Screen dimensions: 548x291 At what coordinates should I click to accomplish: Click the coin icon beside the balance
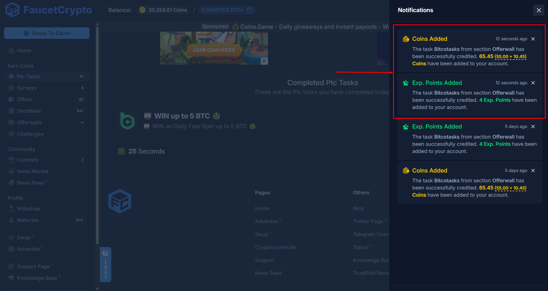point(142,10)
